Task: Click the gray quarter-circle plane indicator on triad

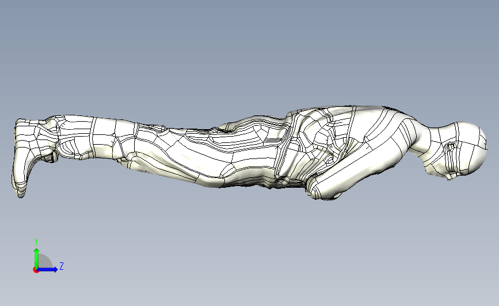Action: 44,261
